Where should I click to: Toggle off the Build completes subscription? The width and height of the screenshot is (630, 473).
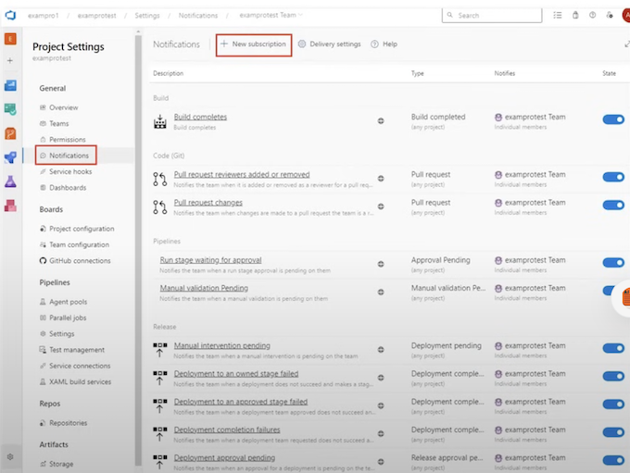tap(613, 119)
